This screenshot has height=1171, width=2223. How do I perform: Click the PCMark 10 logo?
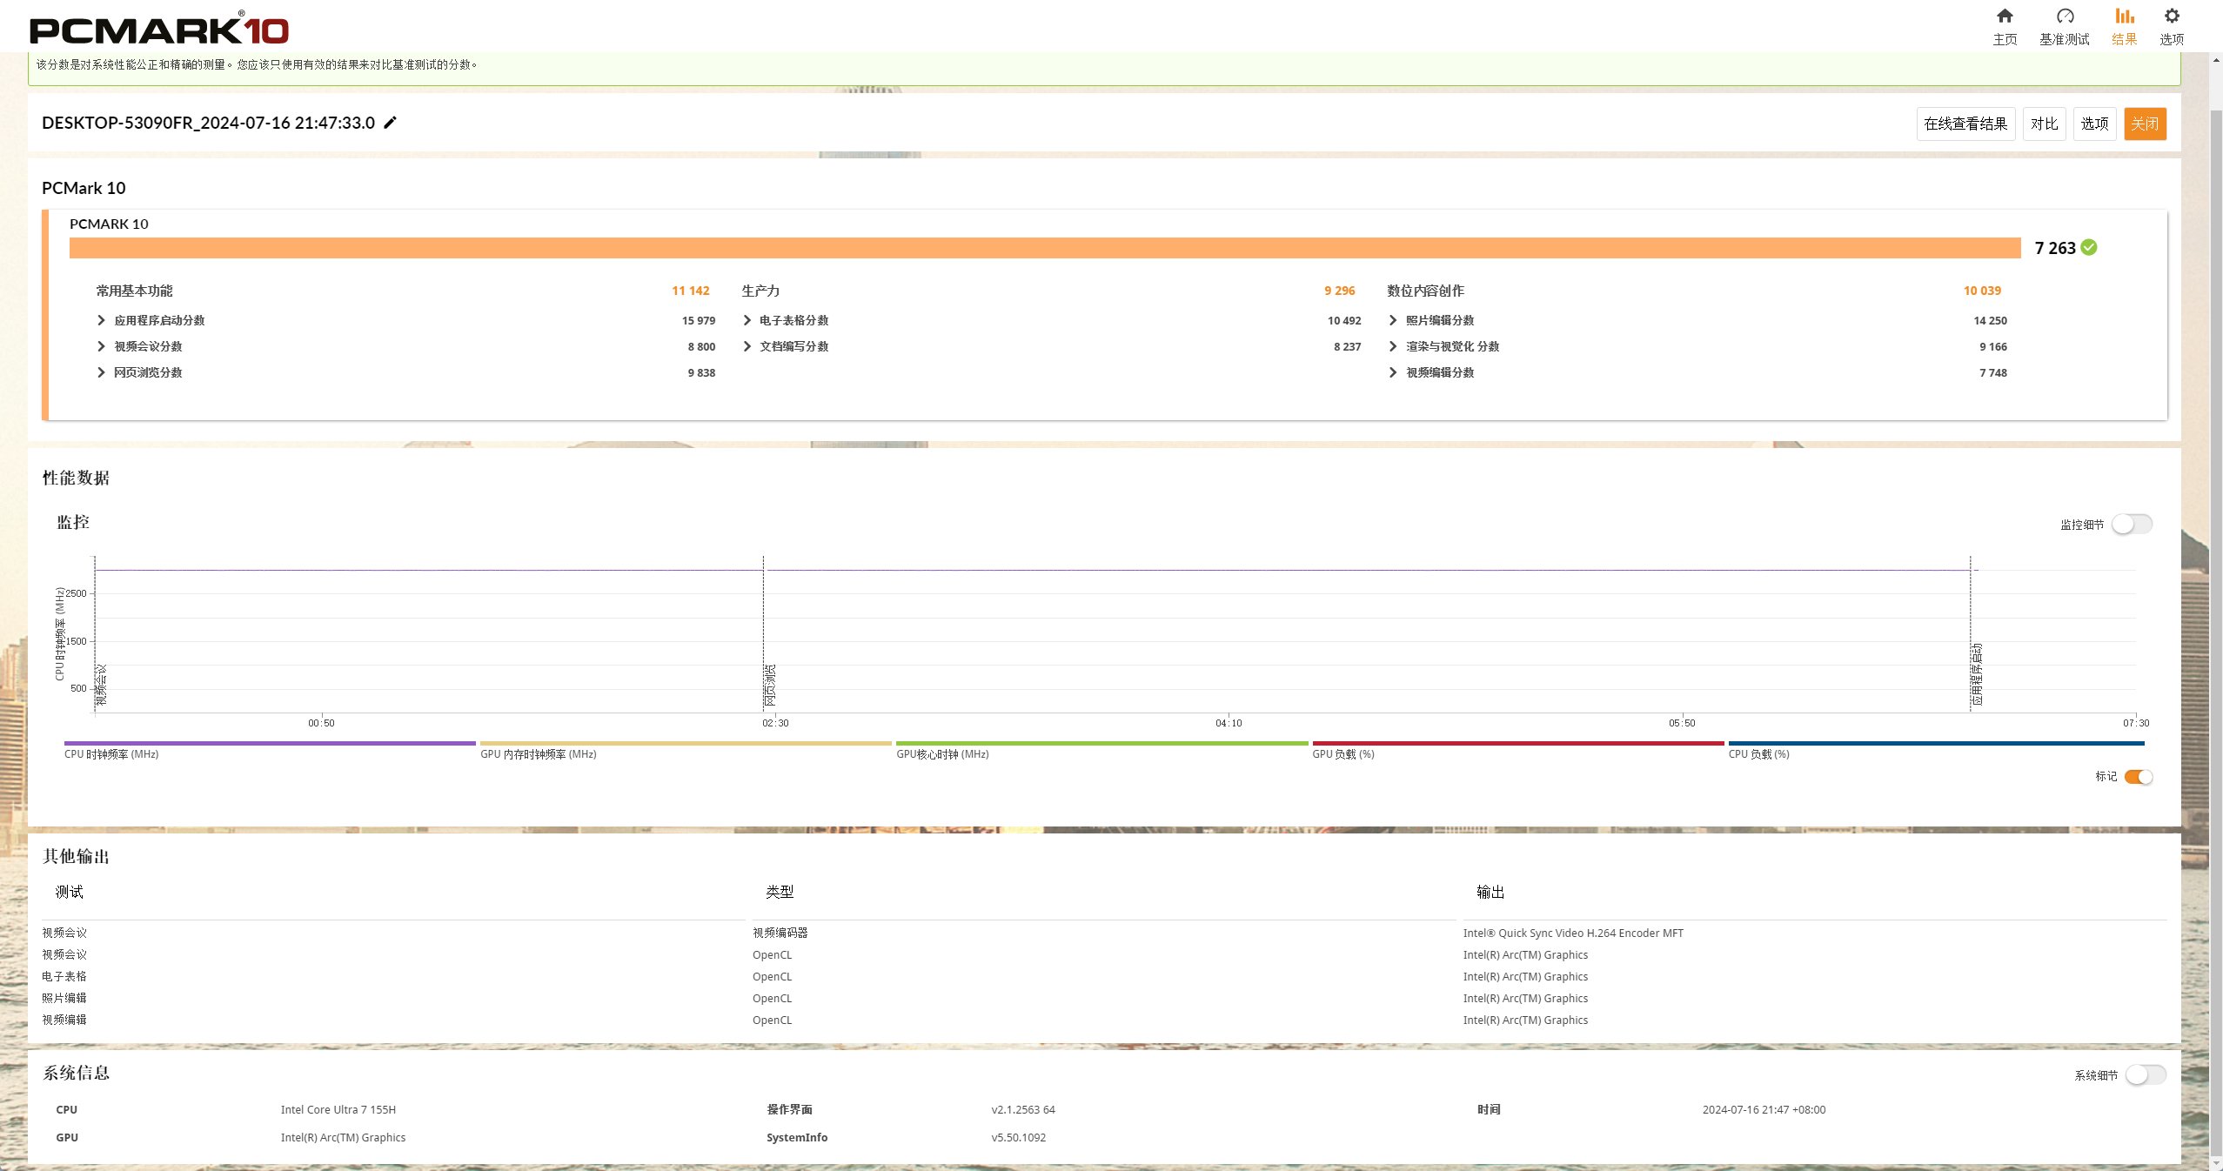pyautogui.click(x=159, y=29)
